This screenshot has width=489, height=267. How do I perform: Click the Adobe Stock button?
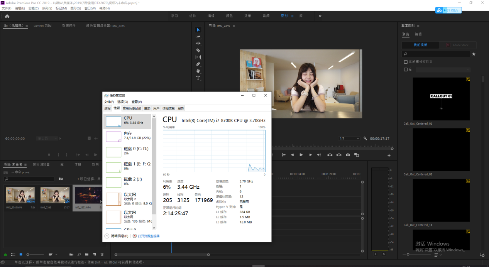(458, 45)
